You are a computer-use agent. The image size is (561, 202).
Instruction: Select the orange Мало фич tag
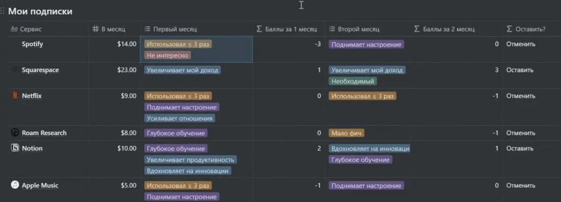346,133
